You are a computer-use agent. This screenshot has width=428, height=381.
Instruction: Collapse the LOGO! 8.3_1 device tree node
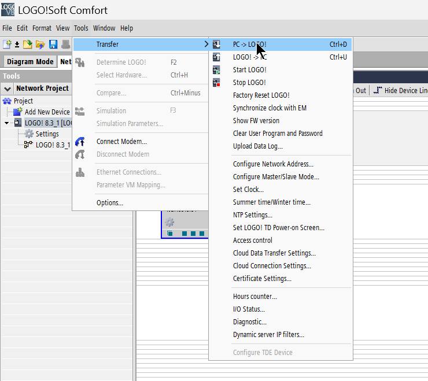(6, 123)
